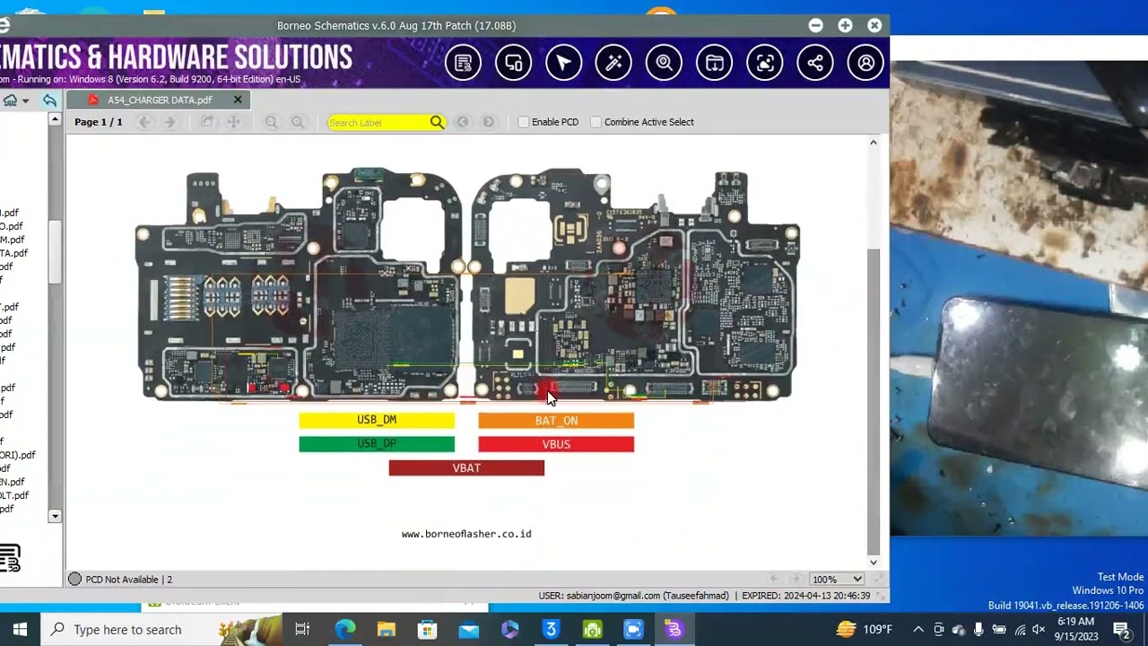The width and height of the screenshot is (1148, 646).
Task: Go to previous page with the left arrow
Action: pyautogui.click(x=144, y=122)
